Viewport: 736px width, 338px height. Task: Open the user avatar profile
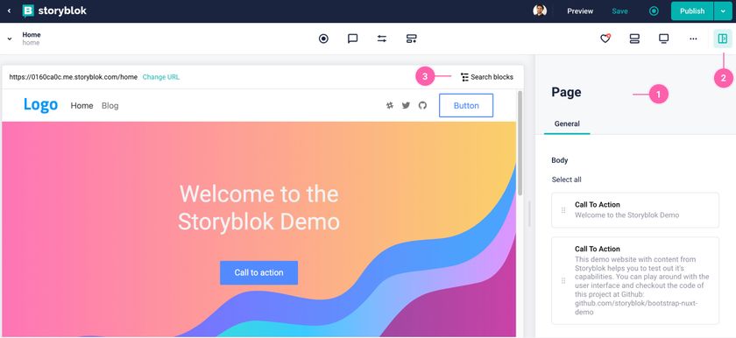(540, 11)
